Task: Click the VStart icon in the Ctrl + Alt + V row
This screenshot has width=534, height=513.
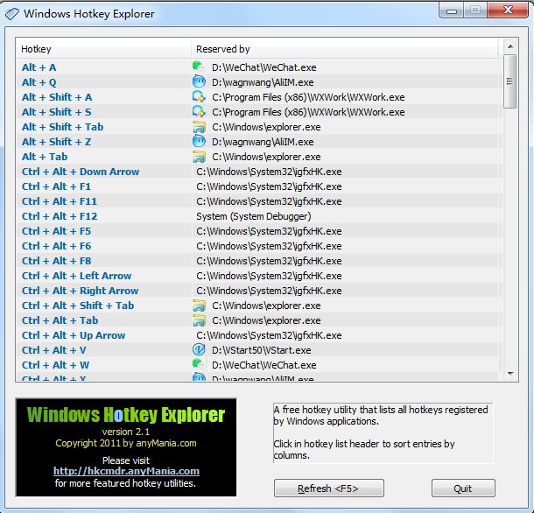Action: click(199, 350)
